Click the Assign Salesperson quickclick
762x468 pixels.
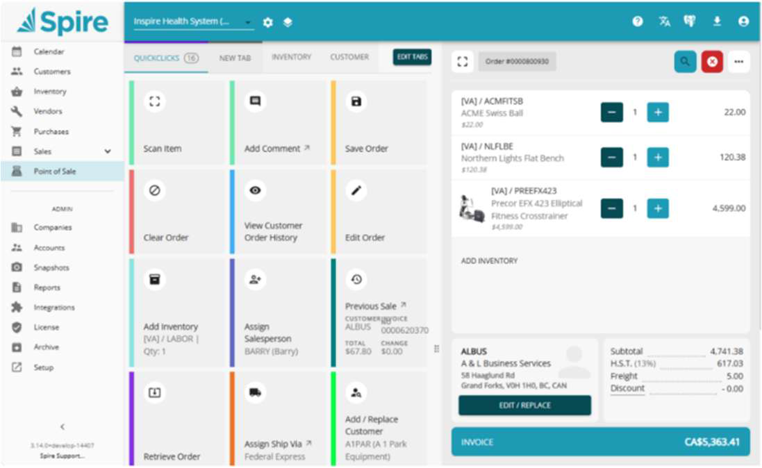coord(279,312)
